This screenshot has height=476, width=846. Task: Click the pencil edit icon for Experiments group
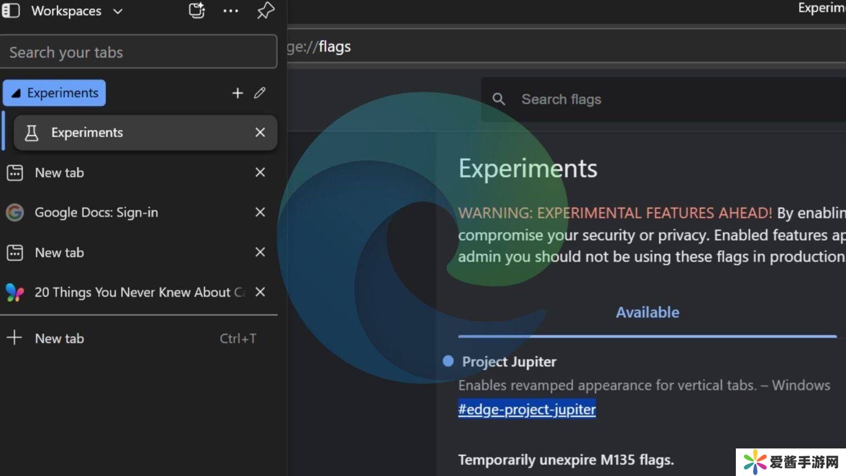coord(260,93)
